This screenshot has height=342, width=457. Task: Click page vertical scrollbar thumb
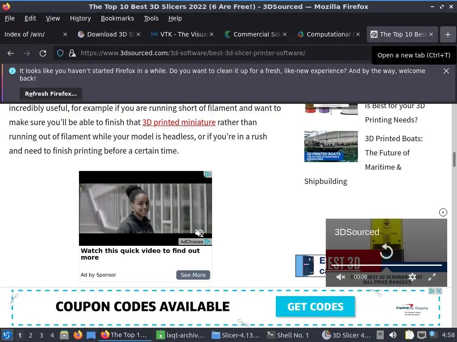(x=454, y=159)
